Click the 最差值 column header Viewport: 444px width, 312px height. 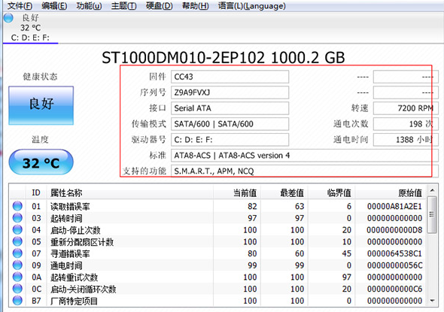coord(284,192)
